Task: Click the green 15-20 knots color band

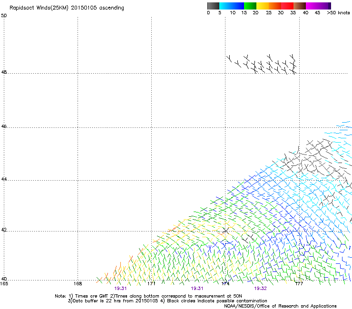Action: [x=250, y=6]
